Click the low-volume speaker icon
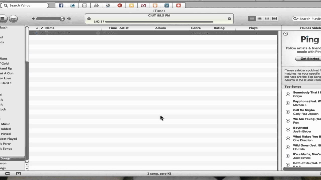The width and height of the screenshot is (321, 180). pyautogui.click(x=33, y=18)
